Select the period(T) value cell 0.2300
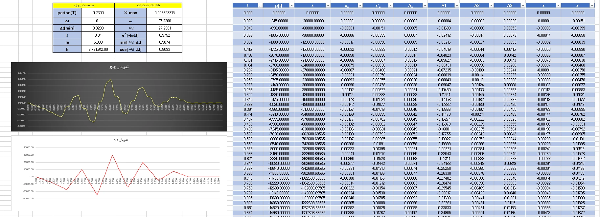The width and height of the screenshot is (600, 217). [98, 13]
